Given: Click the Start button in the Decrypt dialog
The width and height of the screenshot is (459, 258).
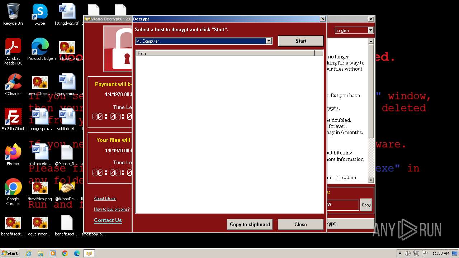Looking at the screenshot, I should (301, 41).
